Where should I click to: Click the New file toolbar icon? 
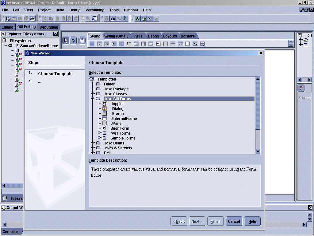click(8, 19)
